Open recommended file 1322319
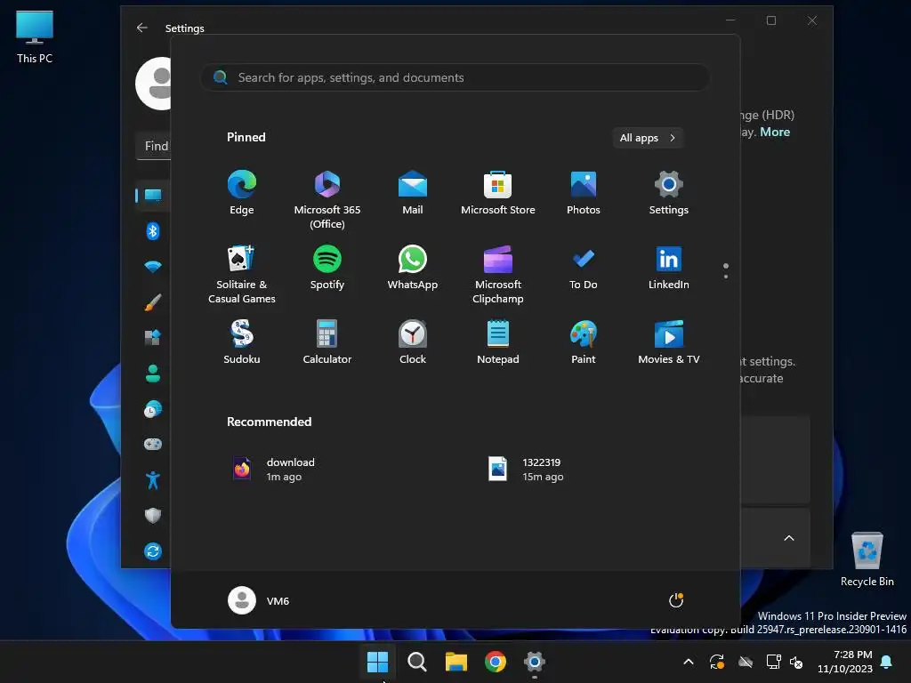 click(525, 470)
